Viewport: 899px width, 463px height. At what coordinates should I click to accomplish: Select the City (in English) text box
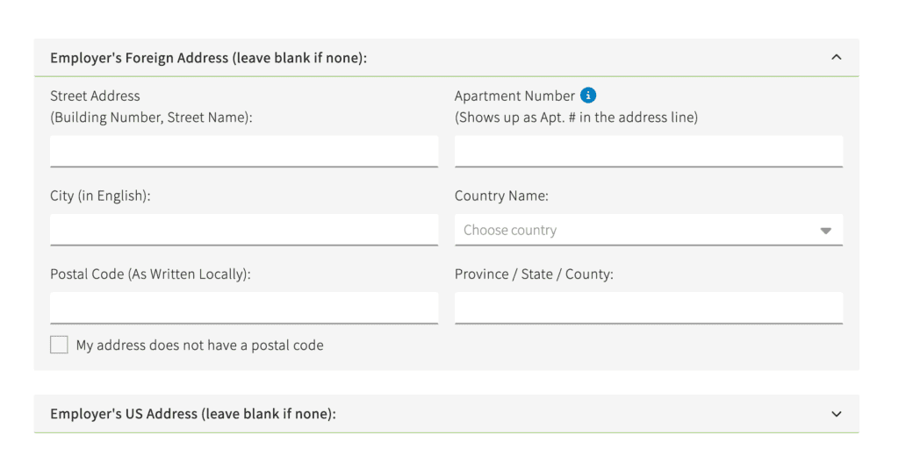244,229
